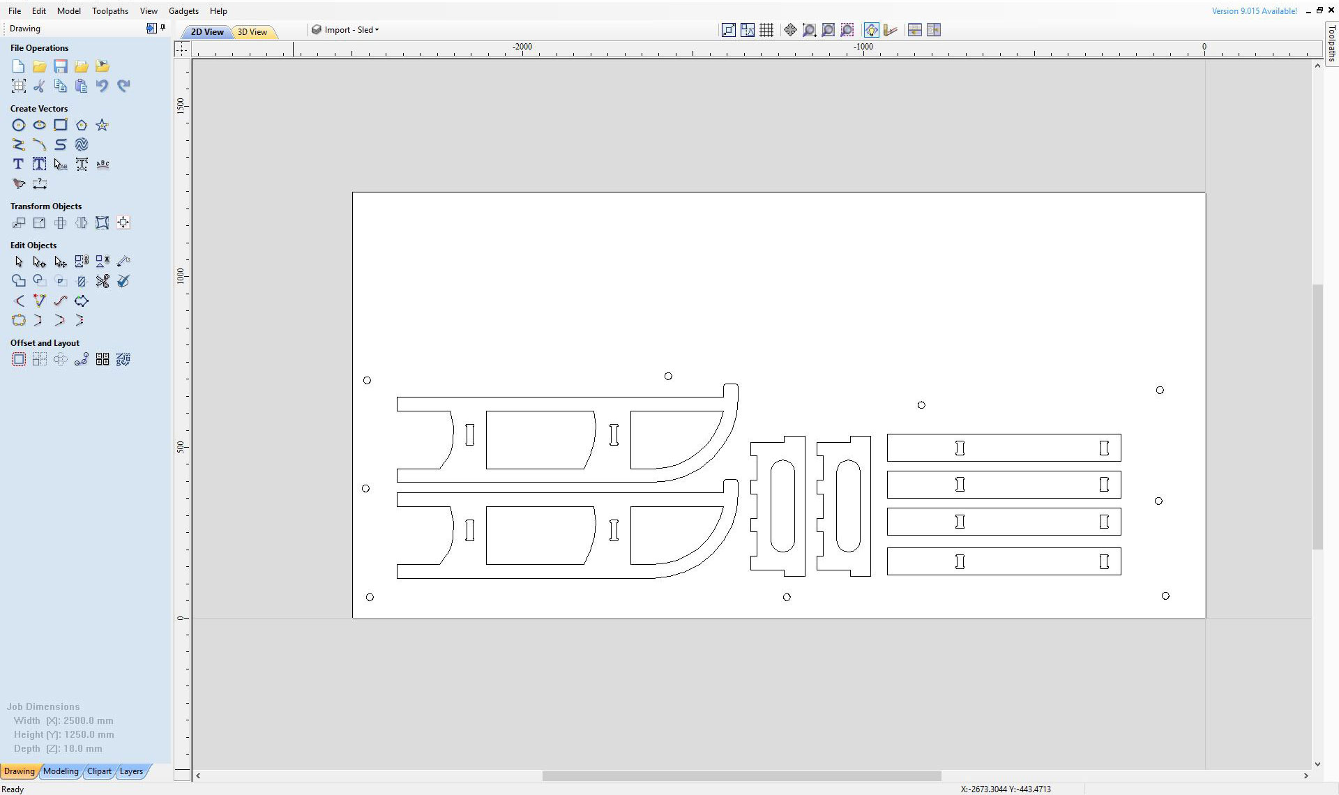Switch to the 3D View tab
1339x795 pixels.
pos(252,32)
